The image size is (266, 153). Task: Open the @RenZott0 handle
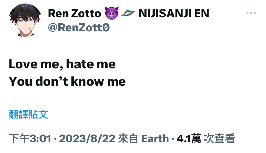click(x=79, y=28)
